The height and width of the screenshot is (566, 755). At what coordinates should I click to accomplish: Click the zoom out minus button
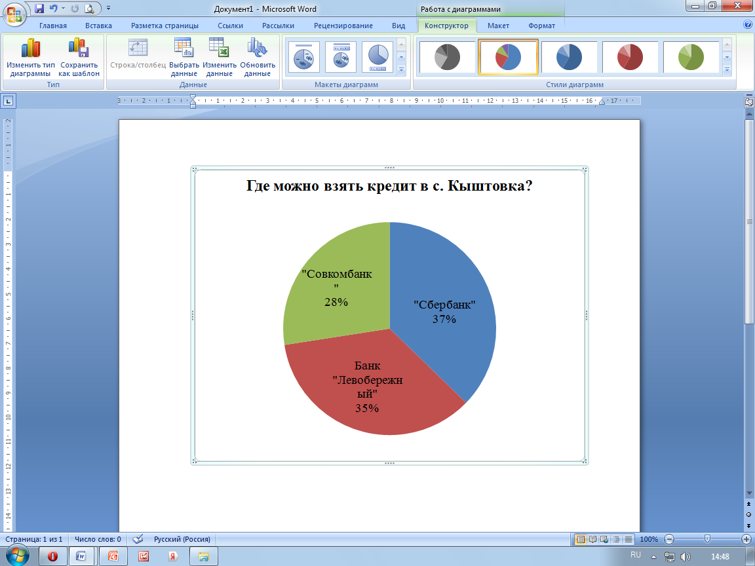pyautogui.click(x=668, y=539)
